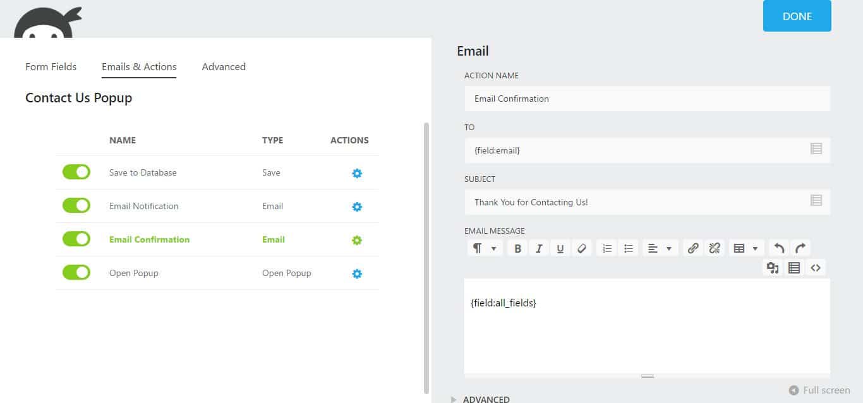863x403 pixels.
Task: Open the table options dropdown
Action: click(x=746, y=248)
